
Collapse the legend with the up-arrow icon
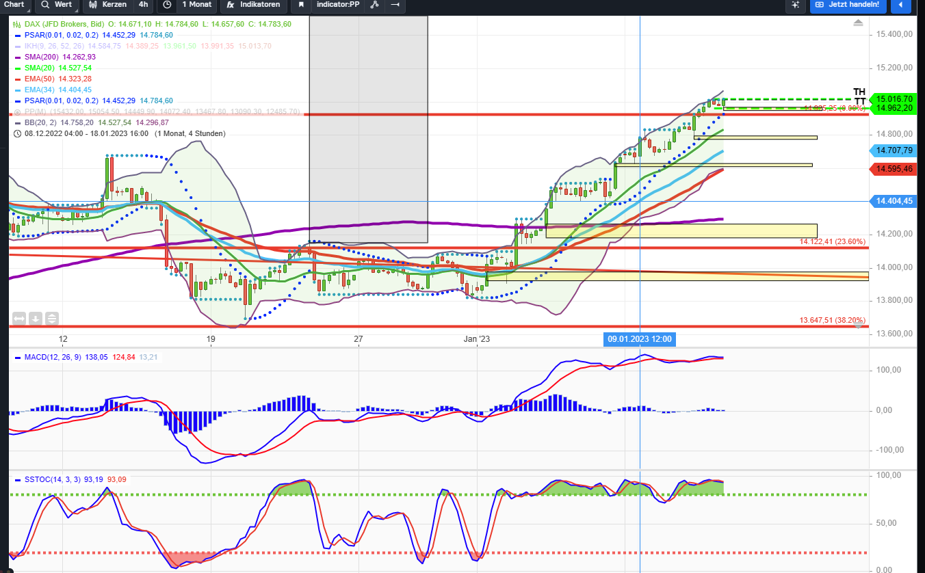pyautogui.click(x=859, y=23)
